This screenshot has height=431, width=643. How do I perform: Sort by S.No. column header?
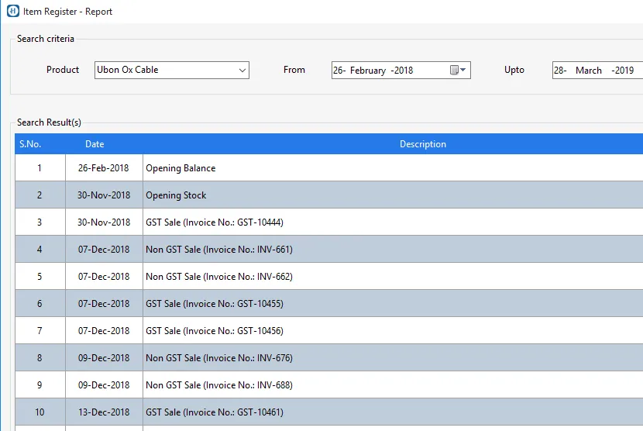30,144
